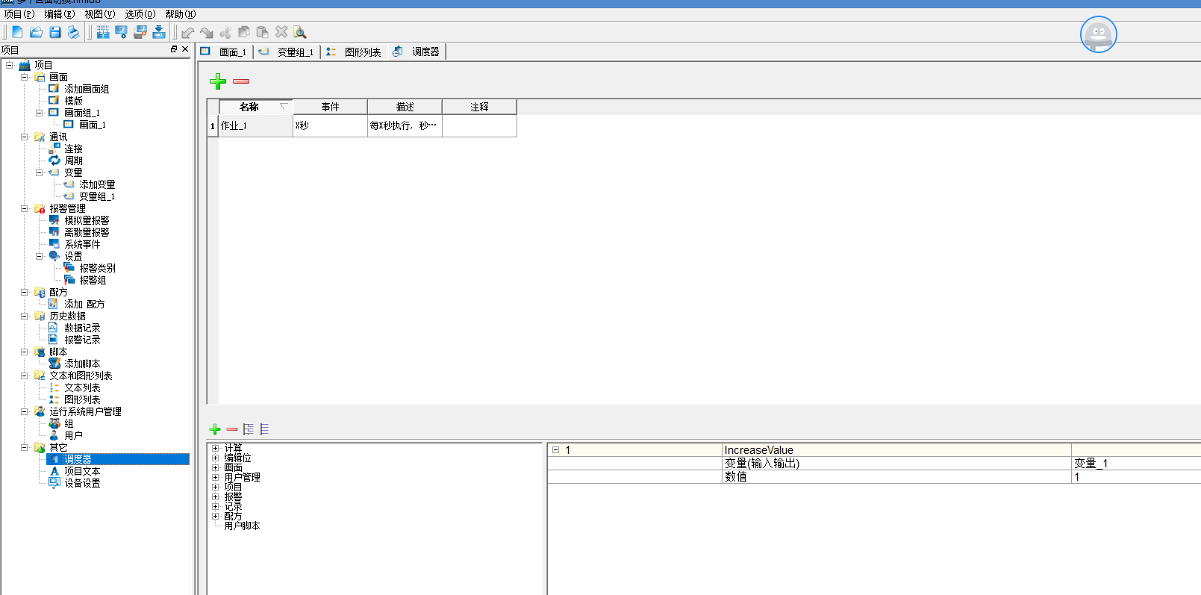This screenshot has width=1201, height=595.
Task: Switch to the 调度器 tab
Action: 417,52
